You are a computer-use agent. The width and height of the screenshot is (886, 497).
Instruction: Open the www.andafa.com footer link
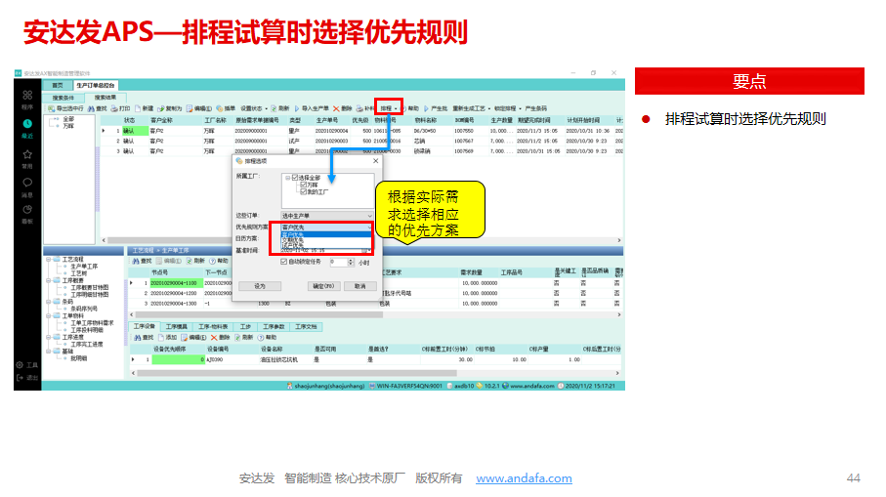(x=524, y=478)
